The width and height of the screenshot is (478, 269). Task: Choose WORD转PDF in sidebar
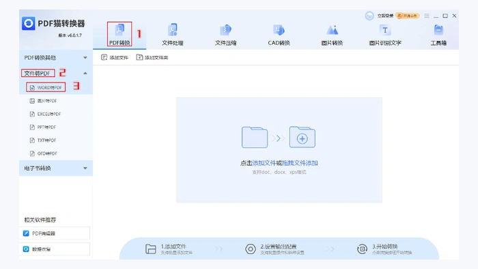pos(46,88)
